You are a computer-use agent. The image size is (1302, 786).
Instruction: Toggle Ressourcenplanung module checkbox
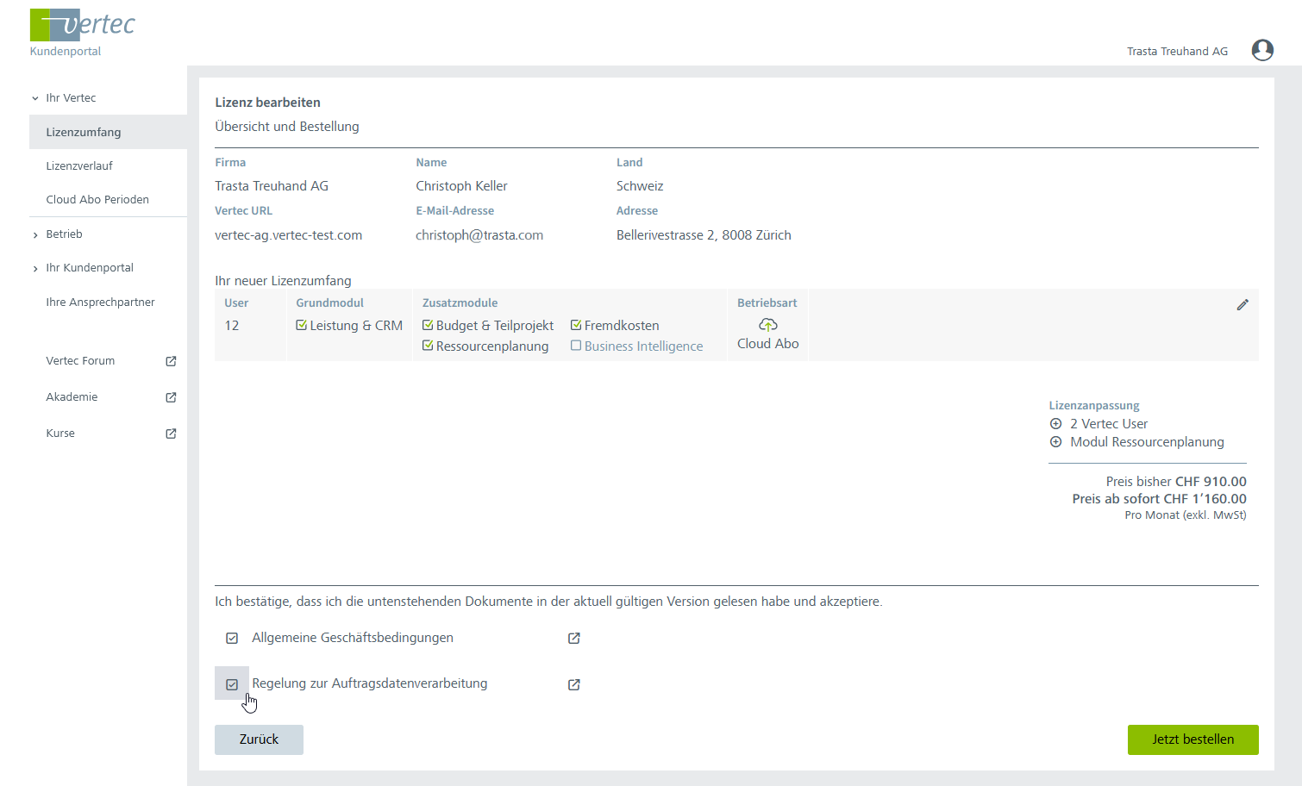click(428, 346)
